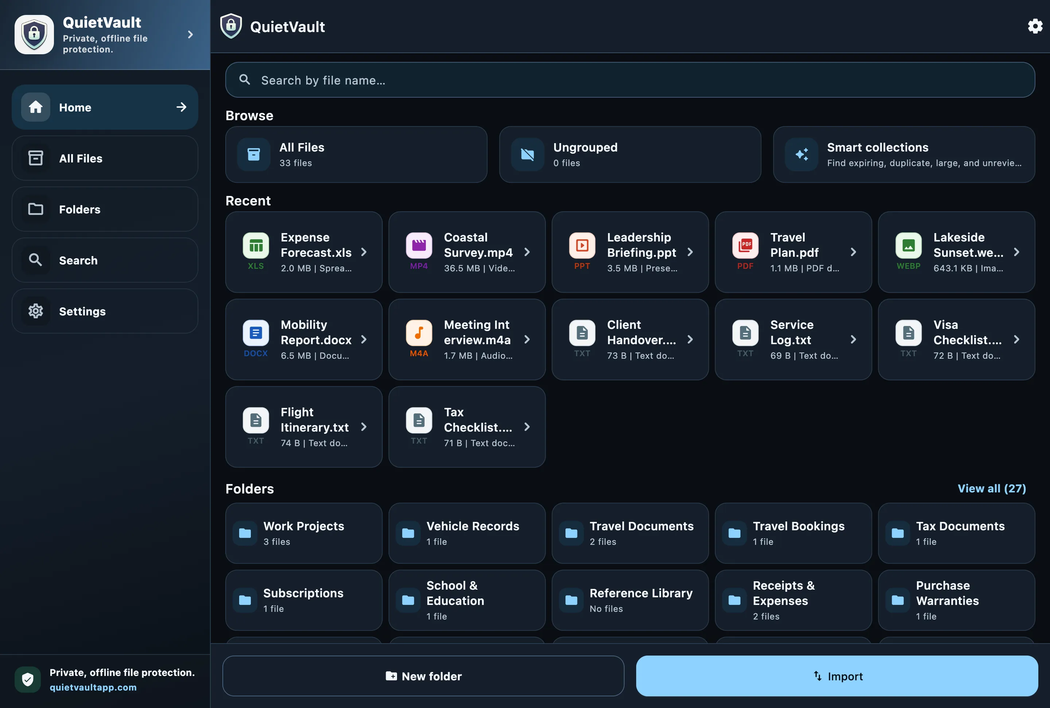Open the Ungrouped 0 files card
The height and width of the screenshot is (708, 1050).
tap(630, 155)
